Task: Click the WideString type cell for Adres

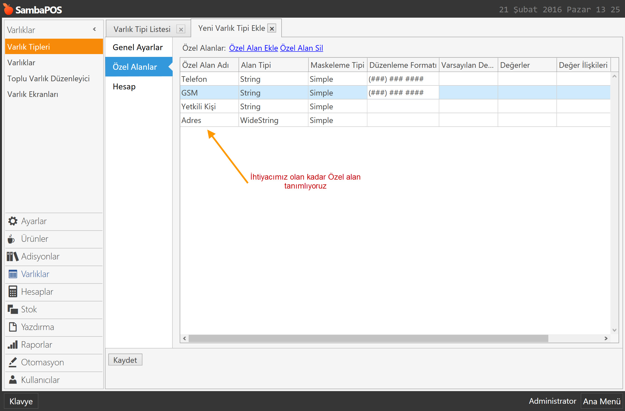Action: pos(273,120)
